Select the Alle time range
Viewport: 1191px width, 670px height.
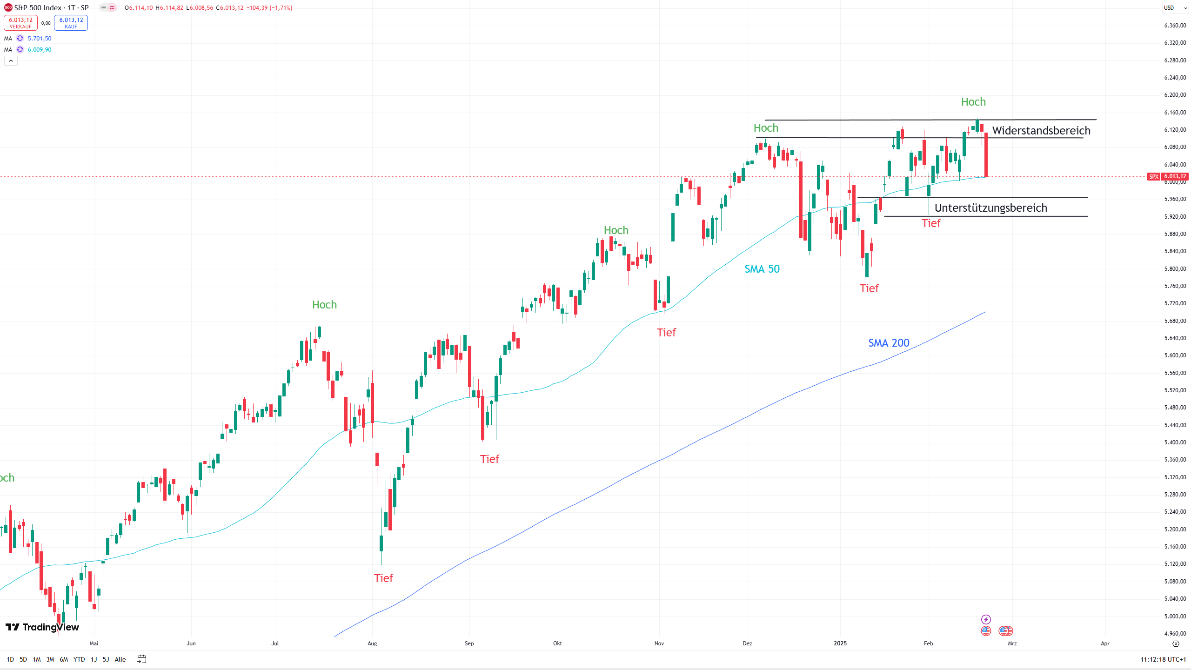(120, 659)
